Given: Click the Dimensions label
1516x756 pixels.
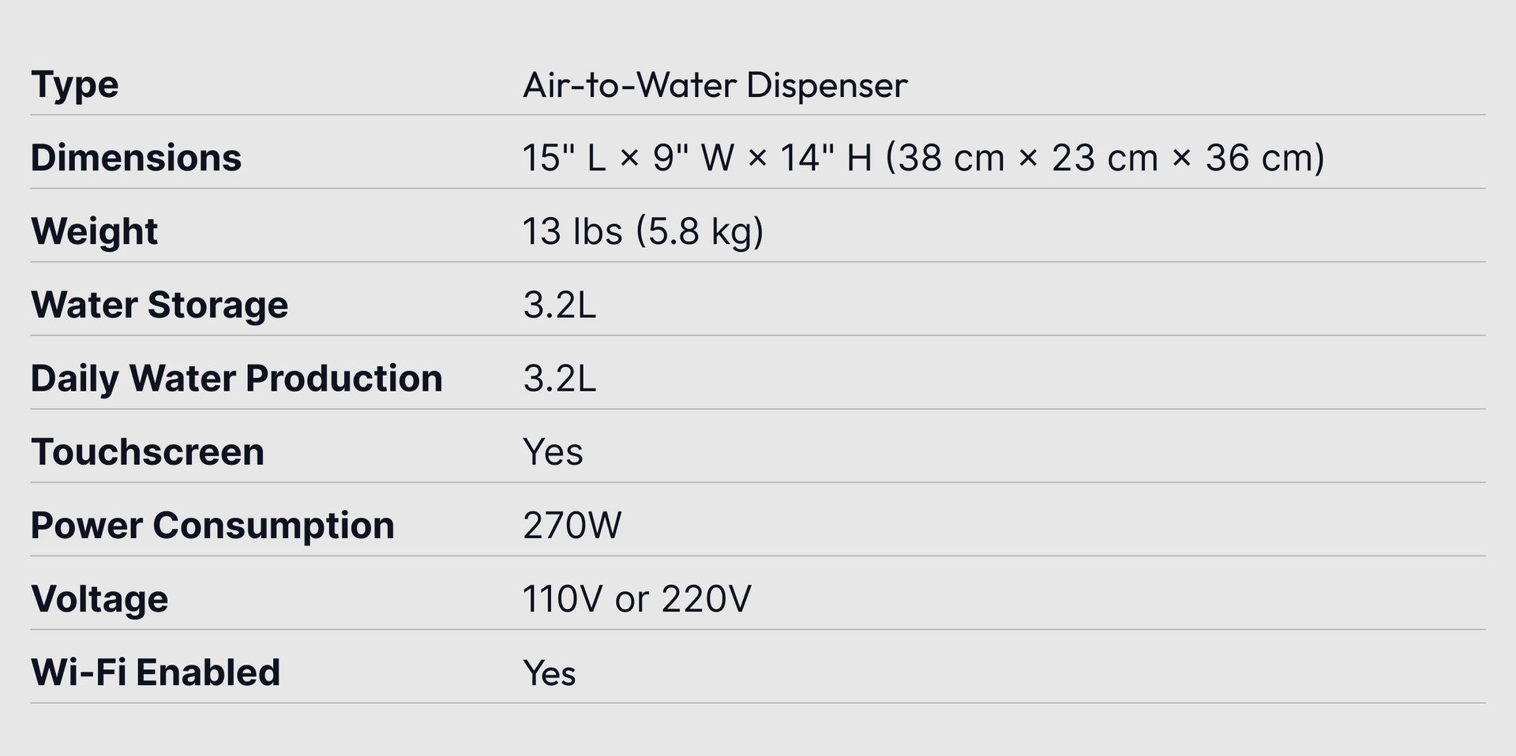Looking at the screenshot, I should click(x=136, y=158).
